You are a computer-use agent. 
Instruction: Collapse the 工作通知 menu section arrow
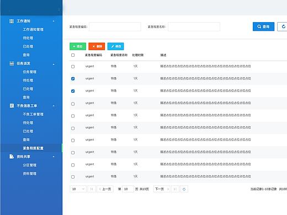tap(54, 21)
